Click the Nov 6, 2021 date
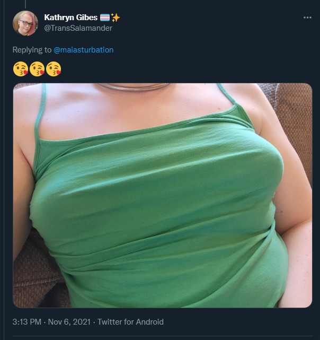The width and height of the screenshot is (320, 340). point(69,322)
